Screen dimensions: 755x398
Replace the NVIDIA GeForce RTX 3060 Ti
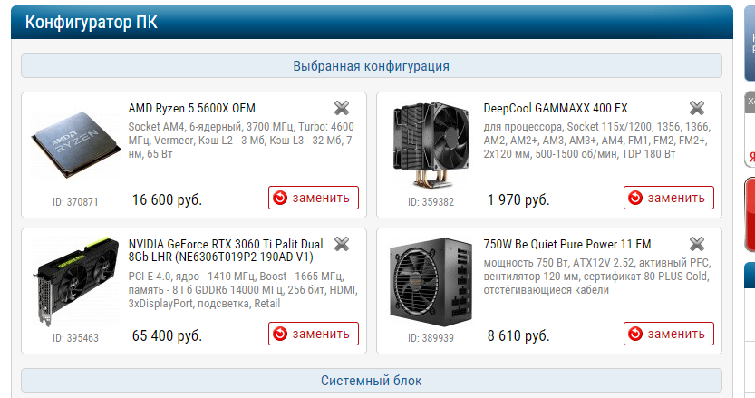point(314,334)
